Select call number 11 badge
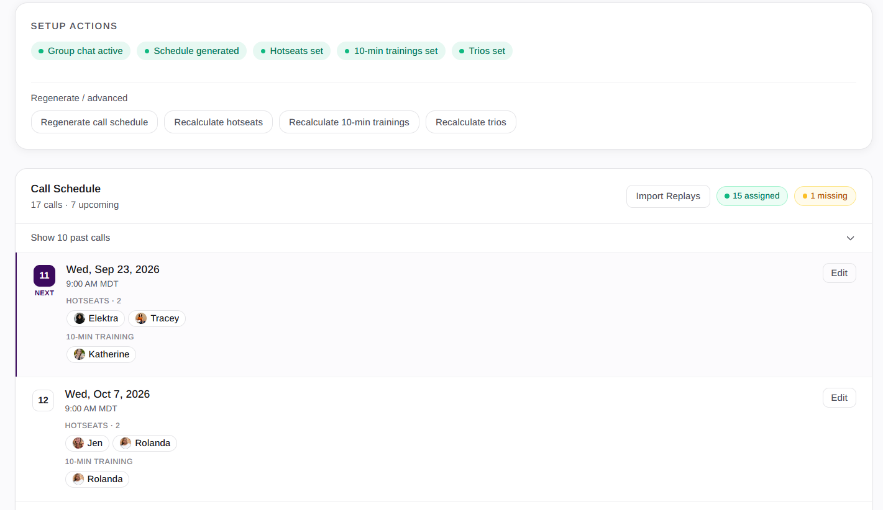Viewport: 883px width, 510px height. [x=44, y=275]
